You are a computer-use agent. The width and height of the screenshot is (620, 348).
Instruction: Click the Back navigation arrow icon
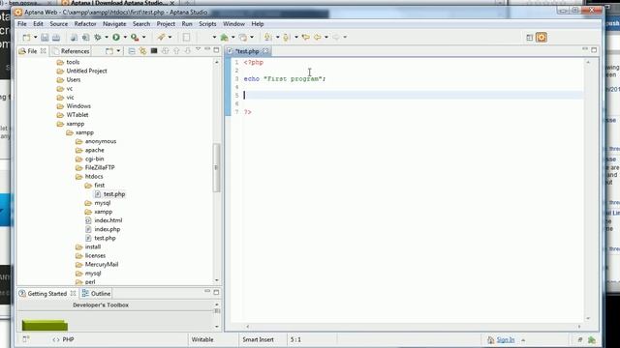pyautogui.click(x=317, y=37)
